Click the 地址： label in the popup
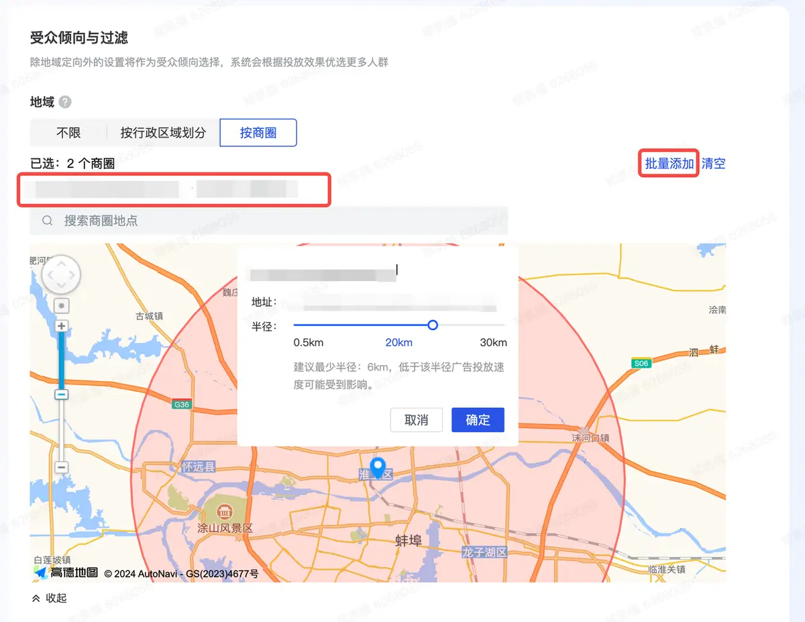The image size is (805, 622). 264,302
